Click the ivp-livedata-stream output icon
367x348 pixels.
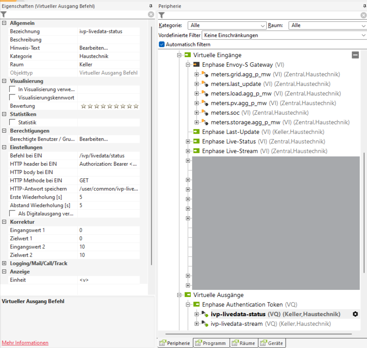click(205, 324)
